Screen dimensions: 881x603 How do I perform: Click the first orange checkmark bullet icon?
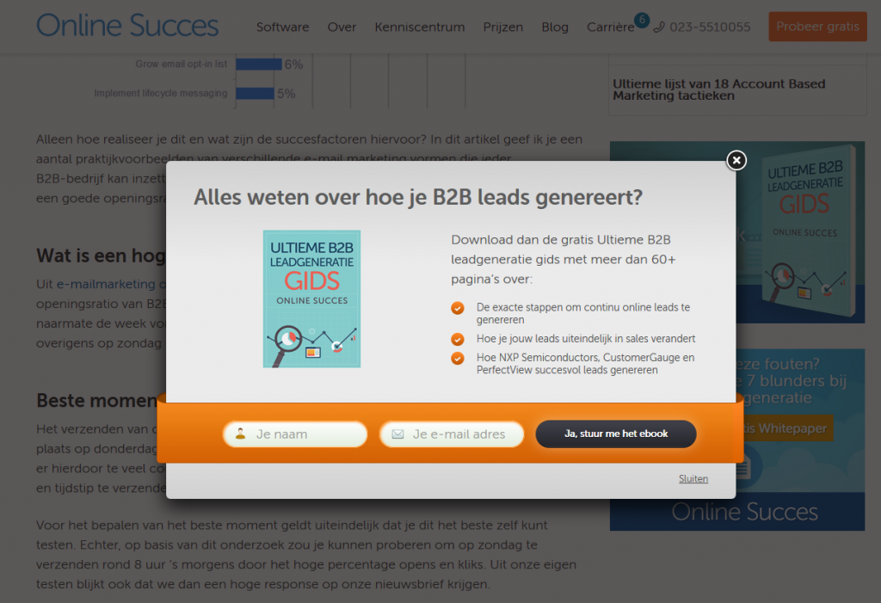pyautogui.click(x=458, y=308)
